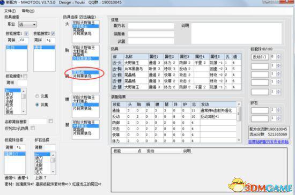Select the 交集 radio button

37,96
